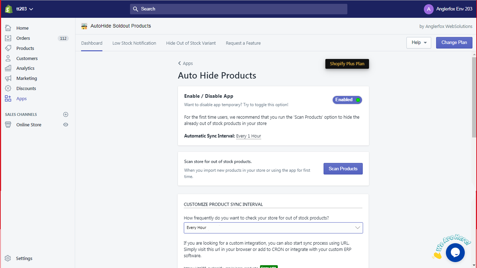Expand the Help dropdown
The image size is (477, 268).
click(419, 43)
